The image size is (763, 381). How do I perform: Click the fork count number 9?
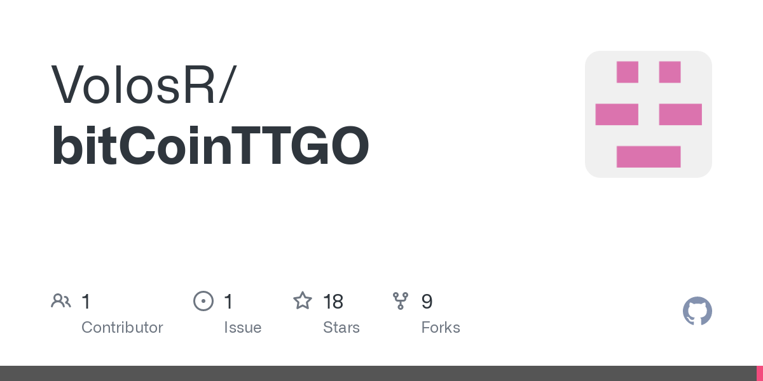coord(427,301)
